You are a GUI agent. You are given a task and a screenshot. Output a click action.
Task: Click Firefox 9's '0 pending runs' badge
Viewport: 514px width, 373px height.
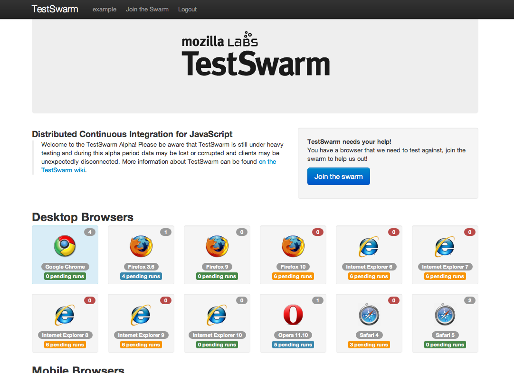(x=217, y=276)
